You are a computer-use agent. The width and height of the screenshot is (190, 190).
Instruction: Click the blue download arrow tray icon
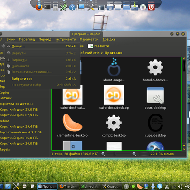point(153,187)
